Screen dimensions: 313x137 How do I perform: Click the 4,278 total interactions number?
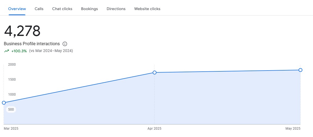click(22, 31)
